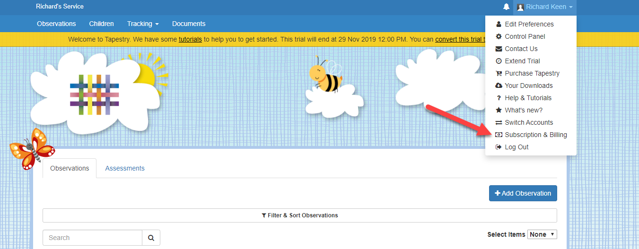
Task: Switch to the Assessments tab
Action: (x=125, y=168)
